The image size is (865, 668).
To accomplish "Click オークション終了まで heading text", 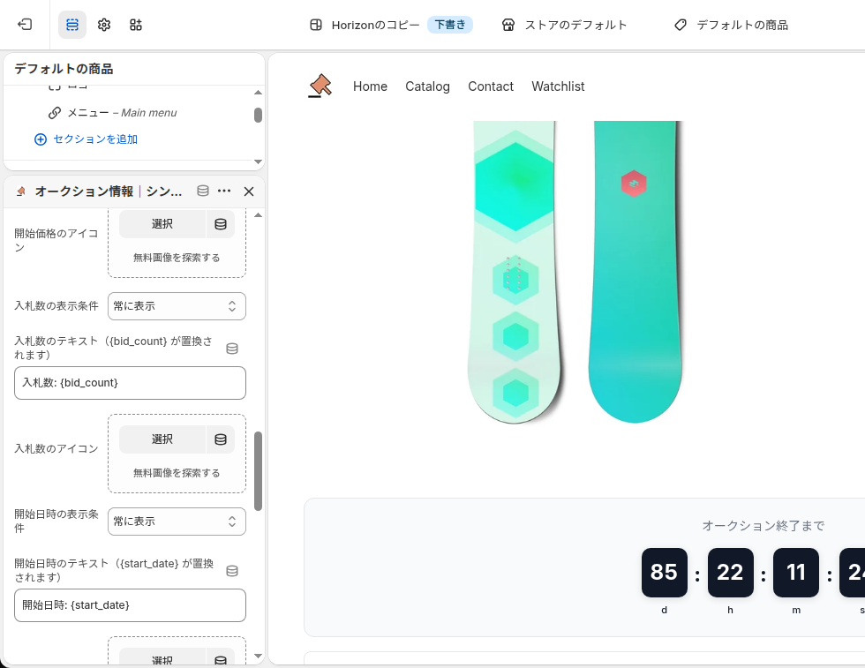I will pos(763,526).
